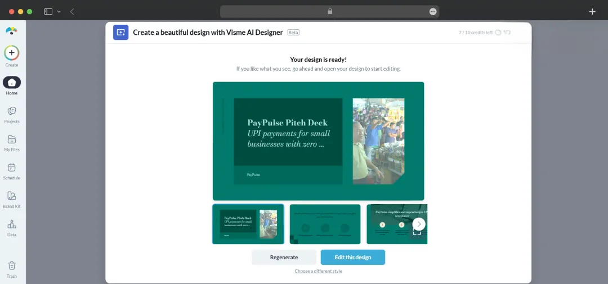
Task: Select the PayPulse Pitch Deck title slide thumbnail
Action: pyautogui.click(x=248, y=224)
